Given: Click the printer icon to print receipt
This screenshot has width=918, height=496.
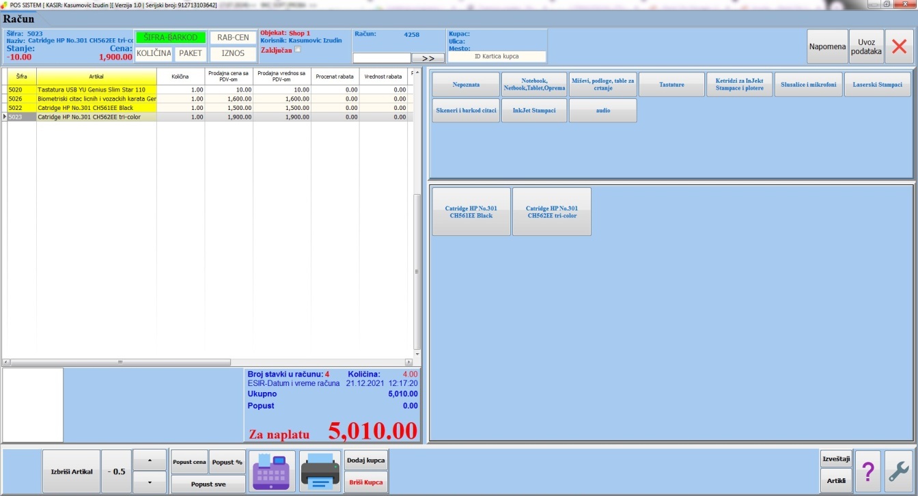Looking at the screenshot, I should (320, 471).
